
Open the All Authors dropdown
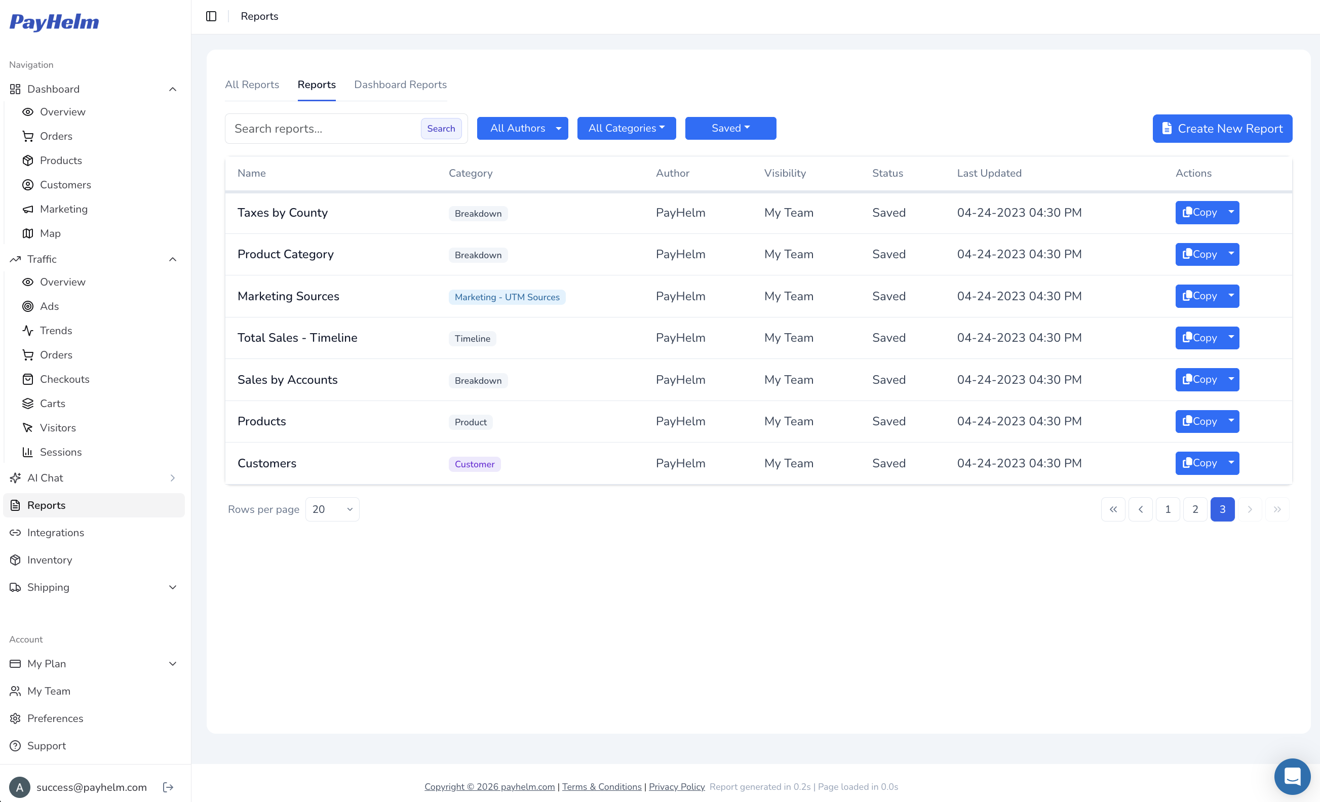(x=522, y=129)
